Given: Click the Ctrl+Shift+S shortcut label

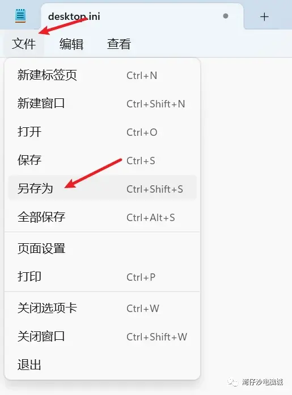Looking at the screenshot, I should tap(155, 189).
